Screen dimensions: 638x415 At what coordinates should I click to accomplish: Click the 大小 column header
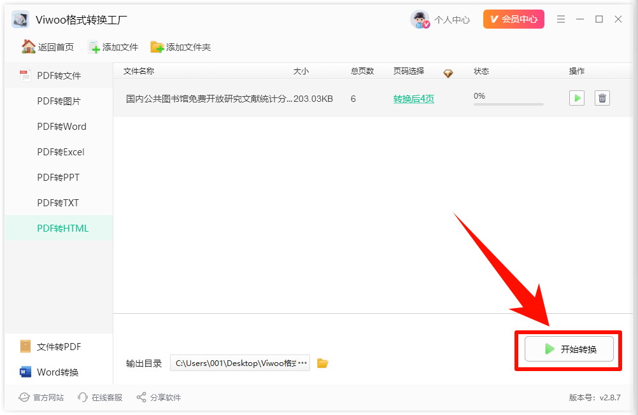point(301,71)
